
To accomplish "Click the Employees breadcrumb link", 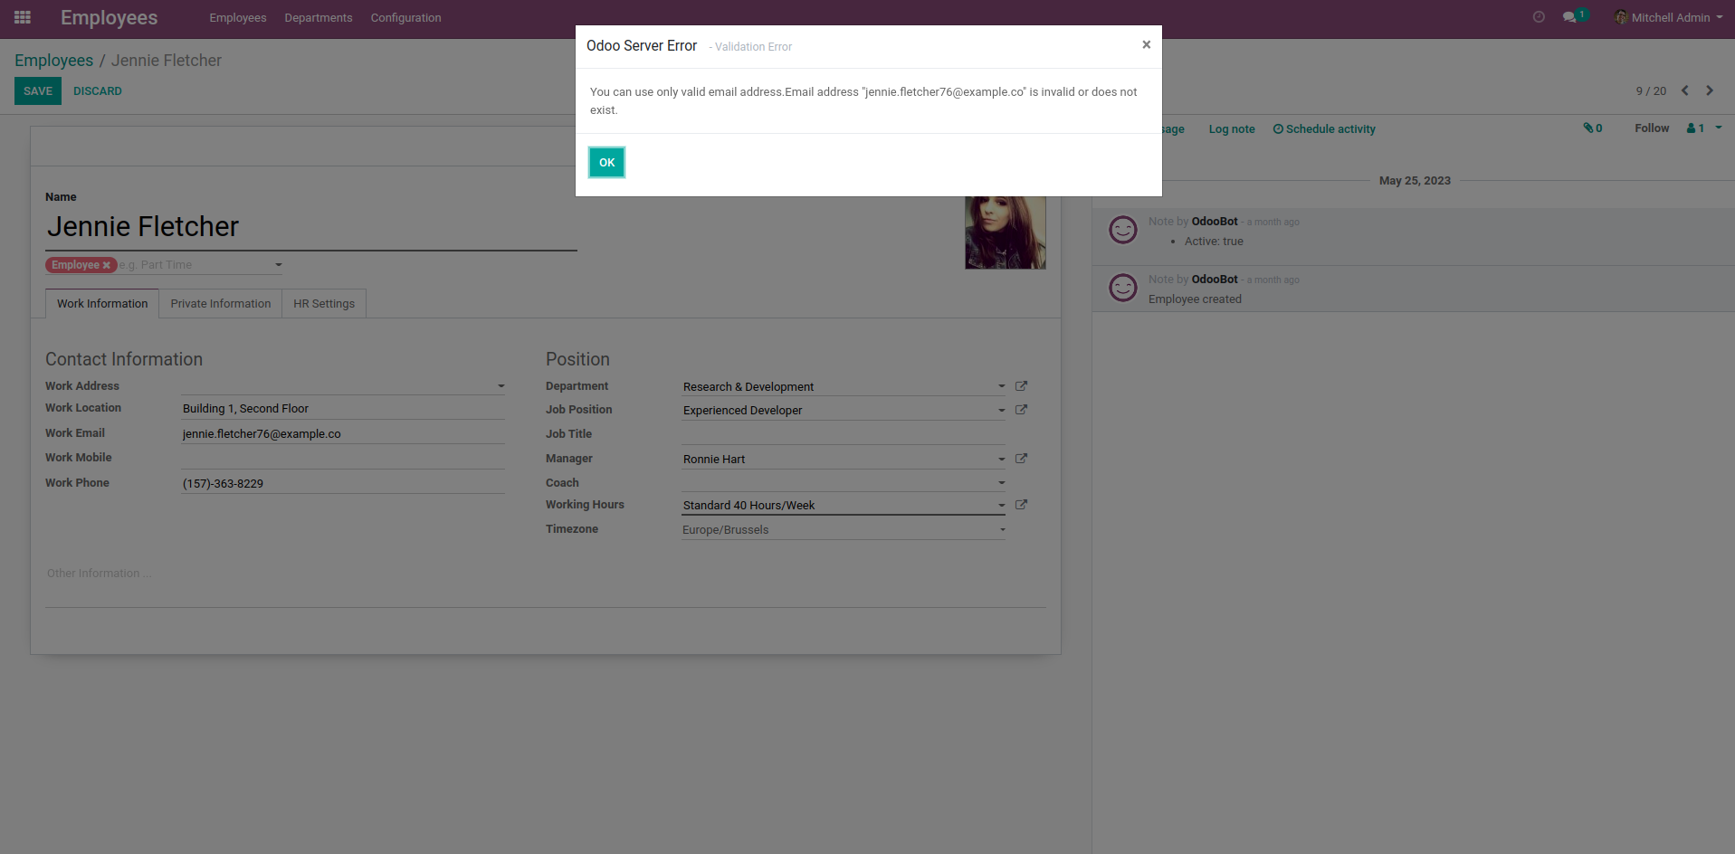I will tap(54, 61).
